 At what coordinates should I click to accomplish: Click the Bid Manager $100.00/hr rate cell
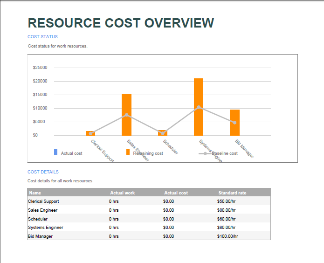coord(227,236)
